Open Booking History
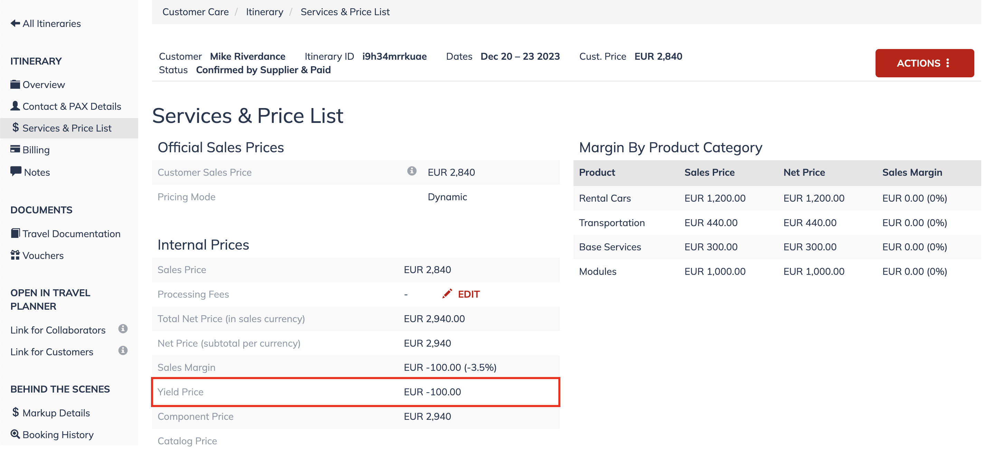 (58, 435)
